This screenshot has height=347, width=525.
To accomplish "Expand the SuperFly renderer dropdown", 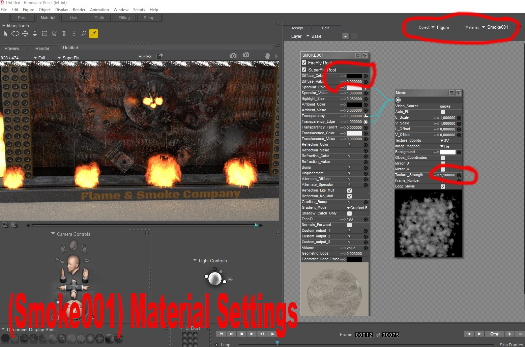I will (x=68, y=58).
